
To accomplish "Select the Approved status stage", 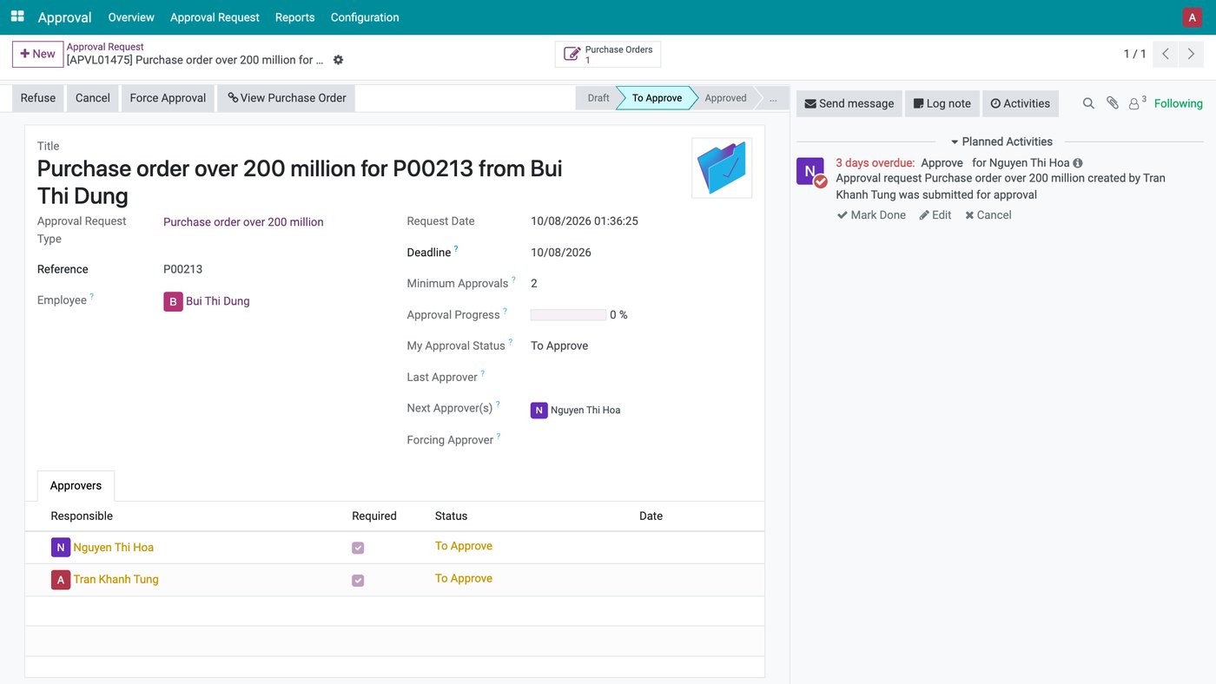I will click(725, 98).
